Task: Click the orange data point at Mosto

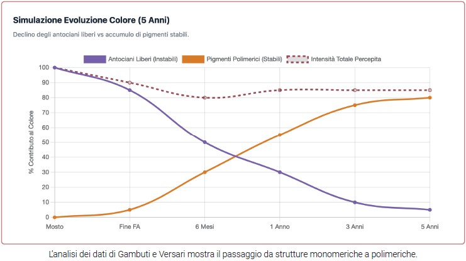Action: point(55,217)
